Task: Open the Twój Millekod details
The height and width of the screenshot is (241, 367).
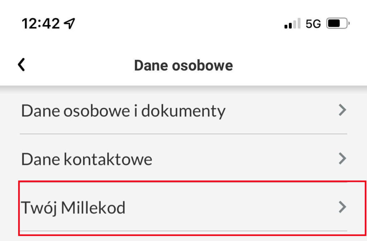Action: point(73,207)
